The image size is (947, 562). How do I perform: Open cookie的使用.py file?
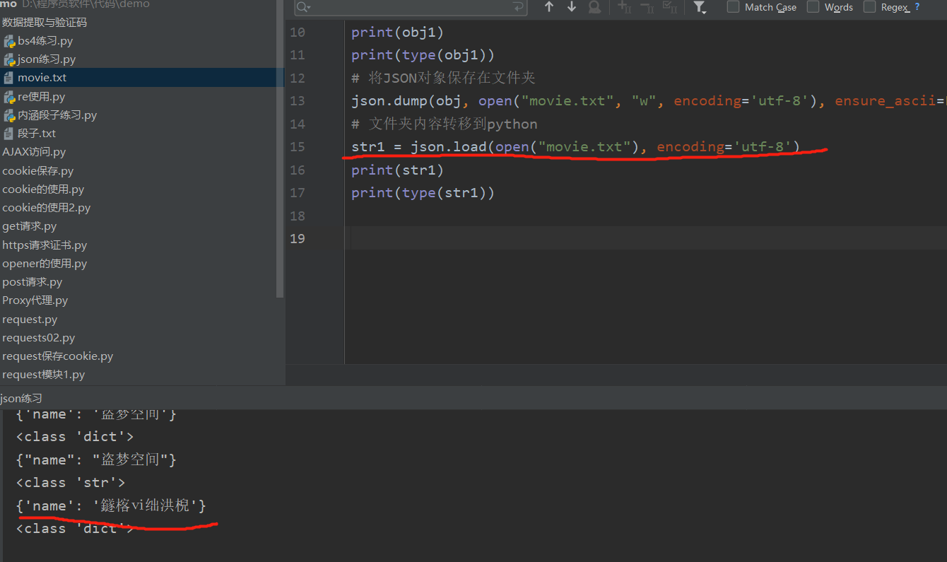point(43,189)
